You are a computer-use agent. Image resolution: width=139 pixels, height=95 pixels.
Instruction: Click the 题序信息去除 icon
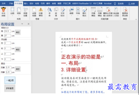(x=125, y=10)
